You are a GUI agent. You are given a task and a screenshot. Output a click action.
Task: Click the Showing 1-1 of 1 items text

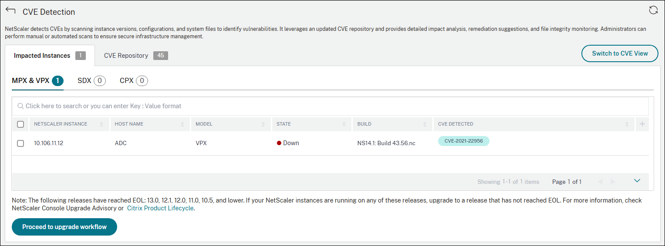508,182
